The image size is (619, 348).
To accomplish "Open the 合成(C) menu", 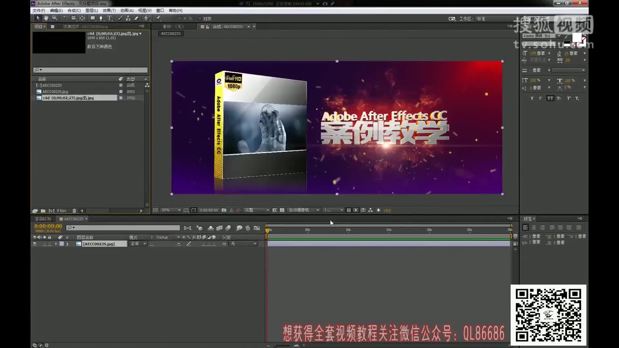I will pyautogui.click(x=74, y=11).
